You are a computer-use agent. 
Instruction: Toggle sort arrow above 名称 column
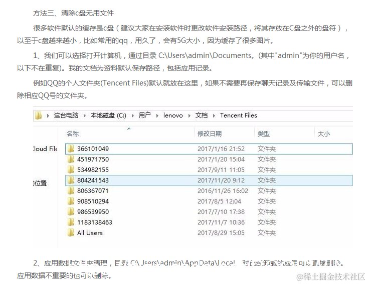129,128
